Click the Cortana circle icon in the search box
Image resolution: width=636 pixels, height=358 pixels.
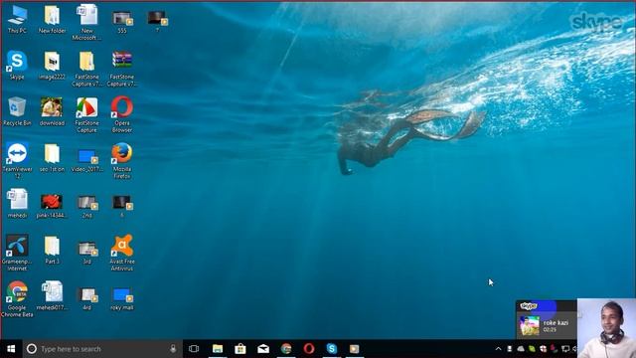pyautogui.click(x=32, y=349)
